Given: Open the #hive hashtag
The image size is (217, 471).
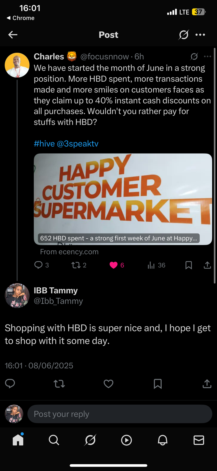Looking at the screenshot, I should 44,144.
